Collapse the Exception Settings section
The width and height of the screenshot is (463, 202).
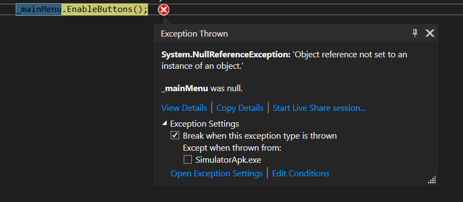tap(165, 123)
